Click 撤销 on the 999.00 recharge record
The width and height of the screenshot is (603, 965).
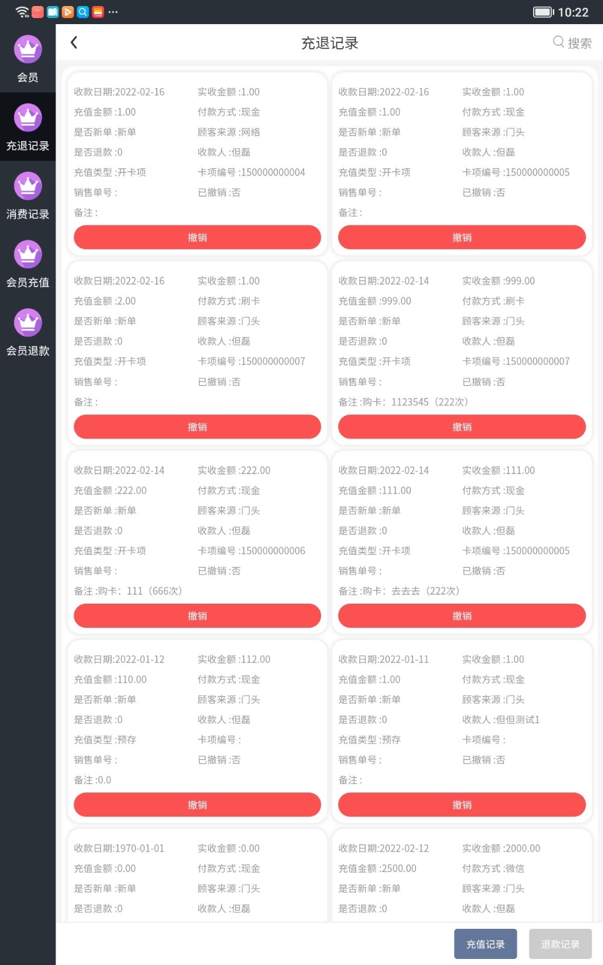click(461, 426)
